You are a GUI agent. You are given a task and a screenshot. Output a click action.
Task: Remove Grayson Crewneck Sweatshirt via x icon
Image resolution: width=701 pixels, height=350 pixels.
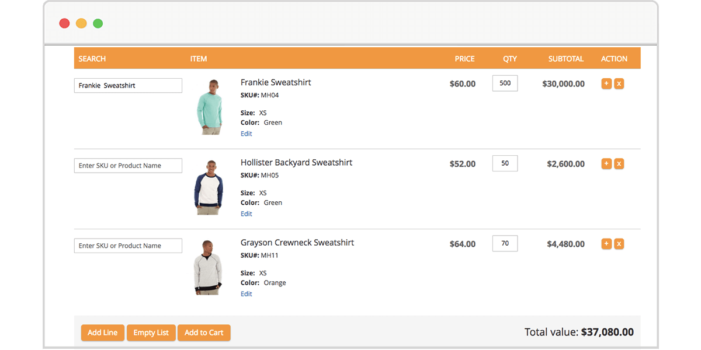619,243
